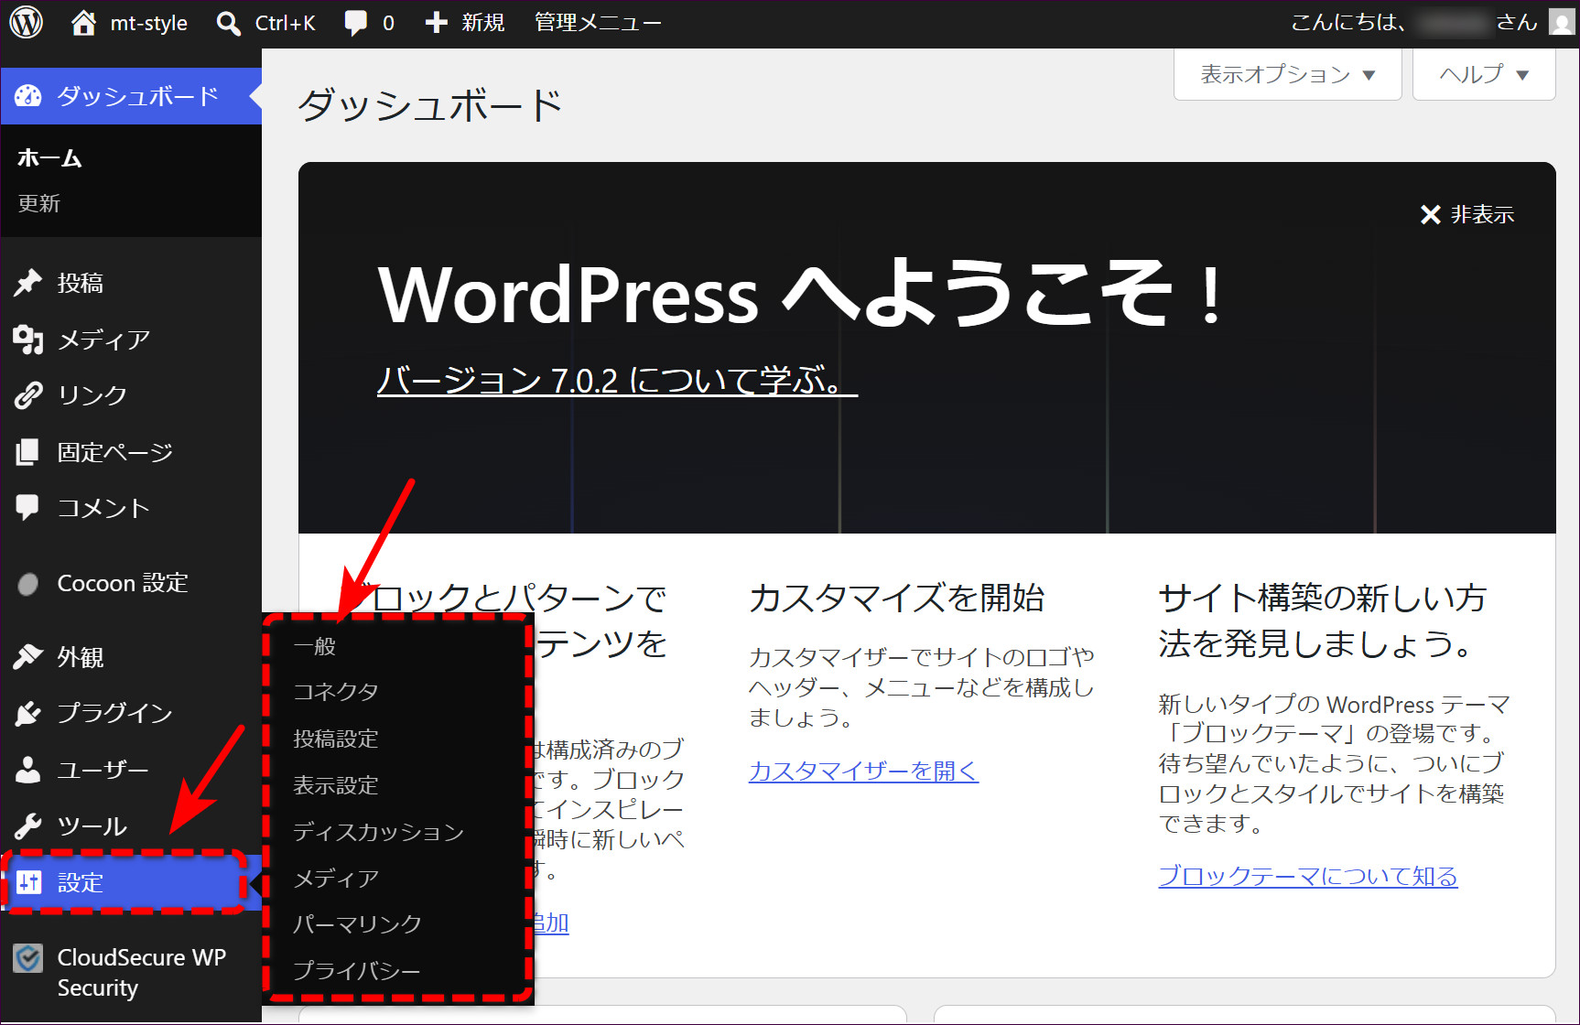
Task: Open カスタマイザーを開く link
Action: click(x=863, y=771)
